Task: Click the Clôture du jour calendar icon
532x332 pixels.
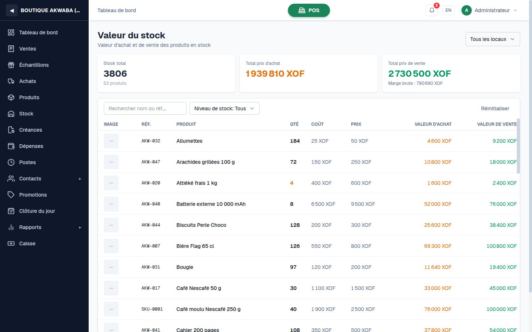Action: pyautogui.click(x=11, y=211)
